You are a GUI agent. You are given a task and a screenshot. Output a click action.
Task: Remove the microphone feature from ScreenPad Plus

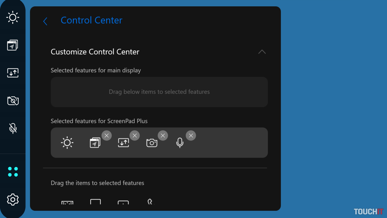click(191, 135)
